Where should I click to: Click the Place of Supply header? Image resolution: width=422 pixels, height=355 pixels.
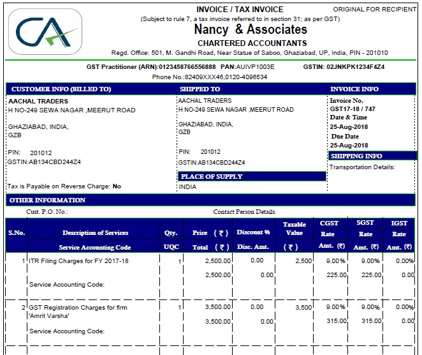click(212, 176)
